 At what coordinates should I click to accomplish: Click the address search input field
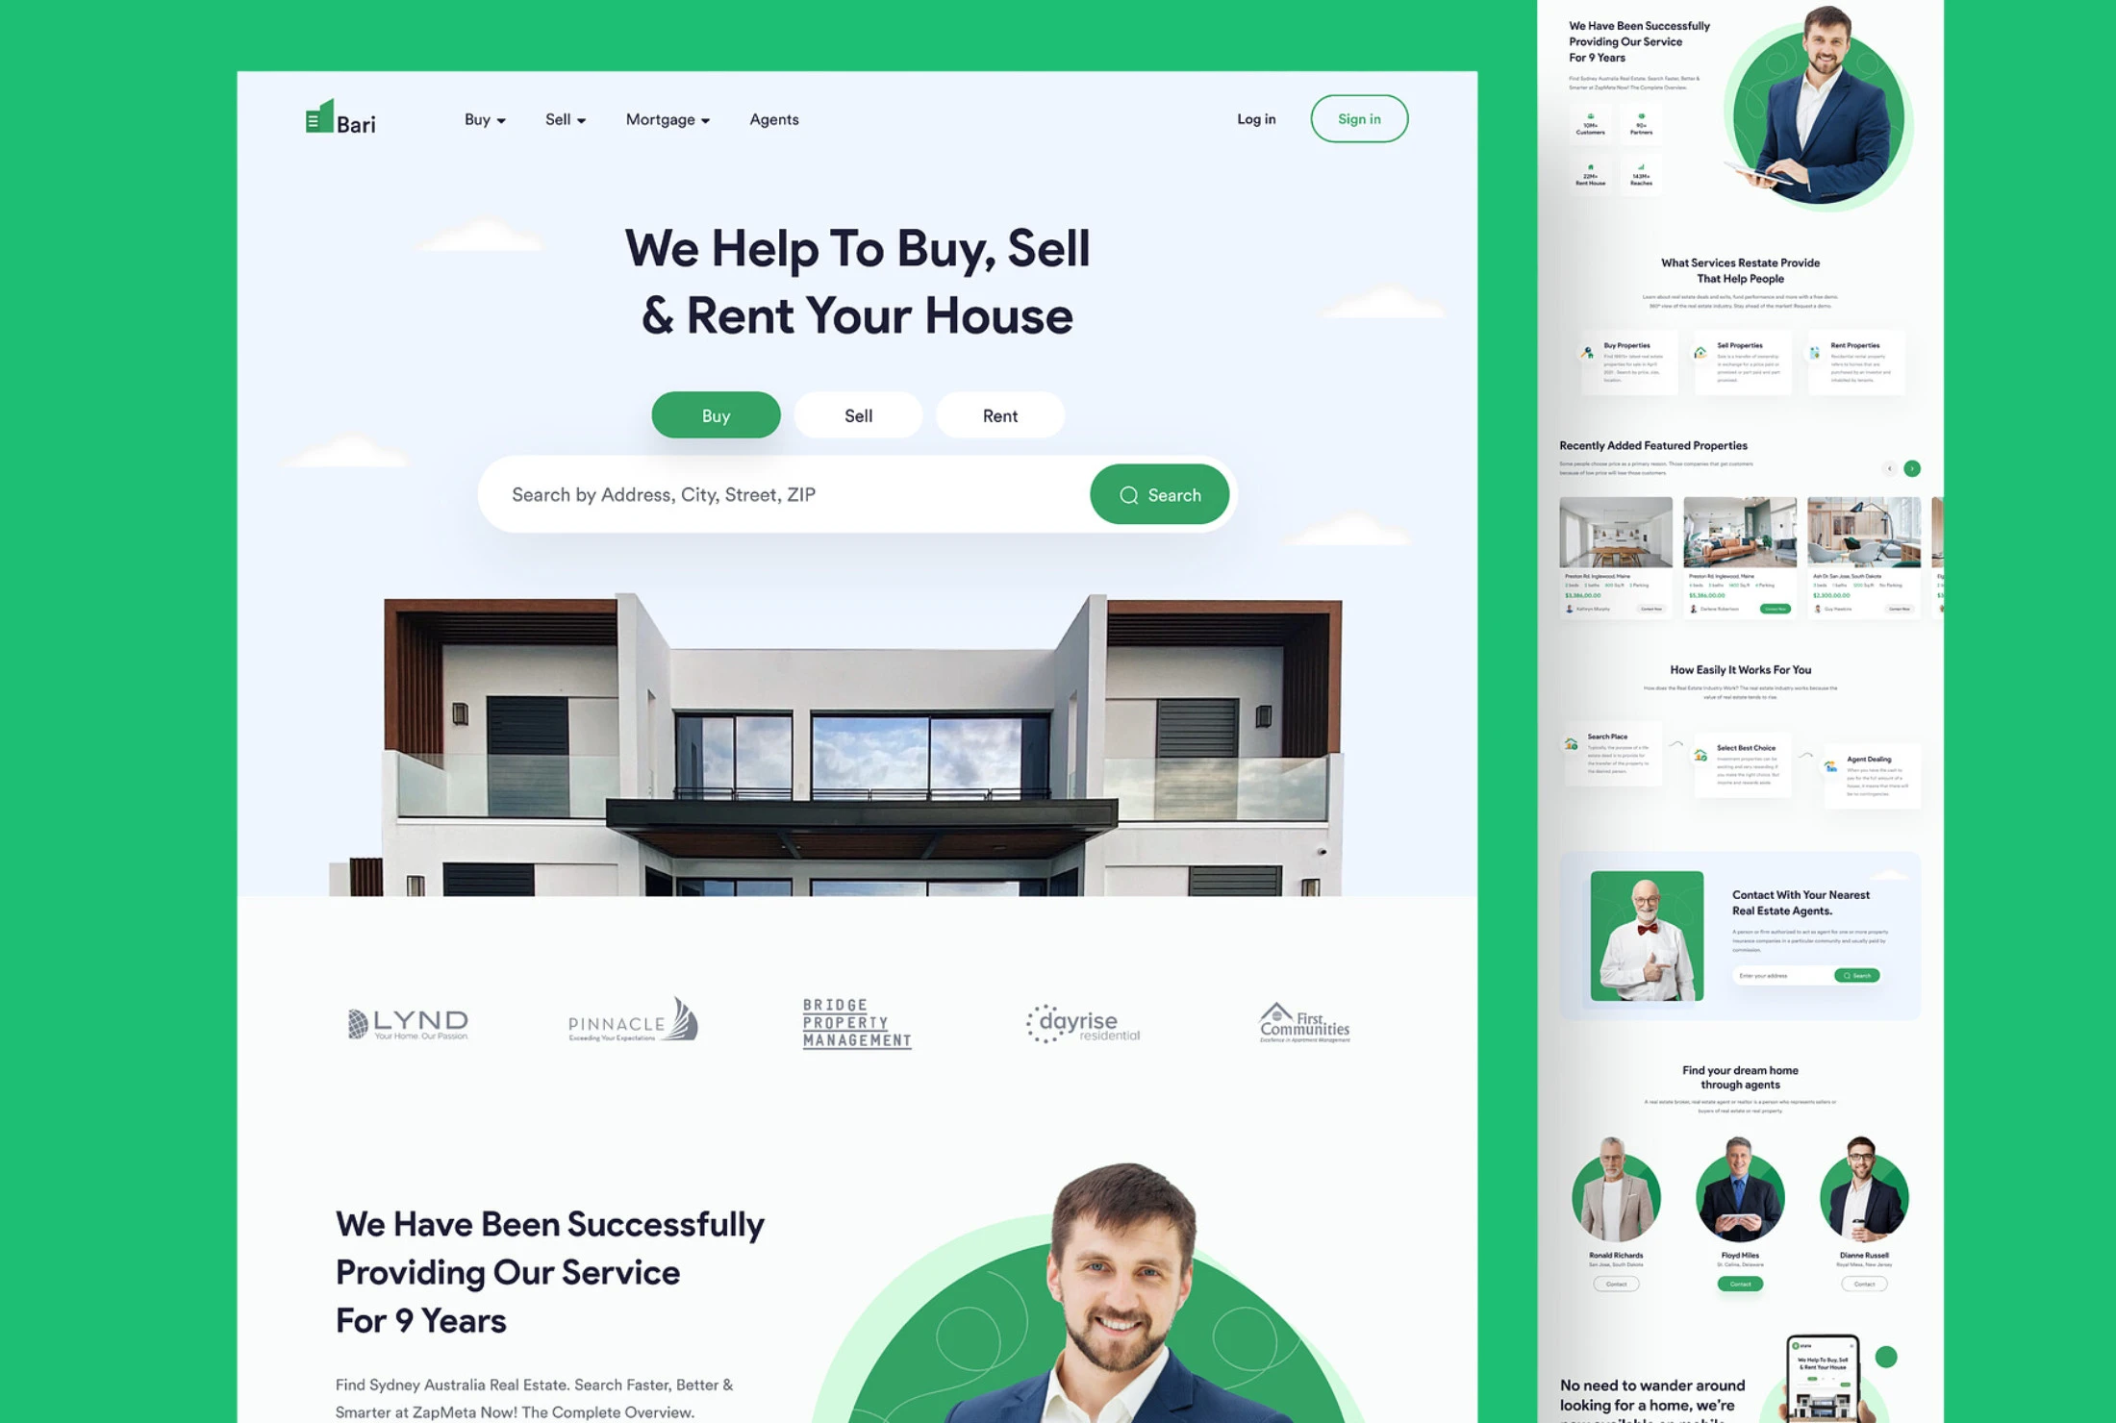(778, 494)
